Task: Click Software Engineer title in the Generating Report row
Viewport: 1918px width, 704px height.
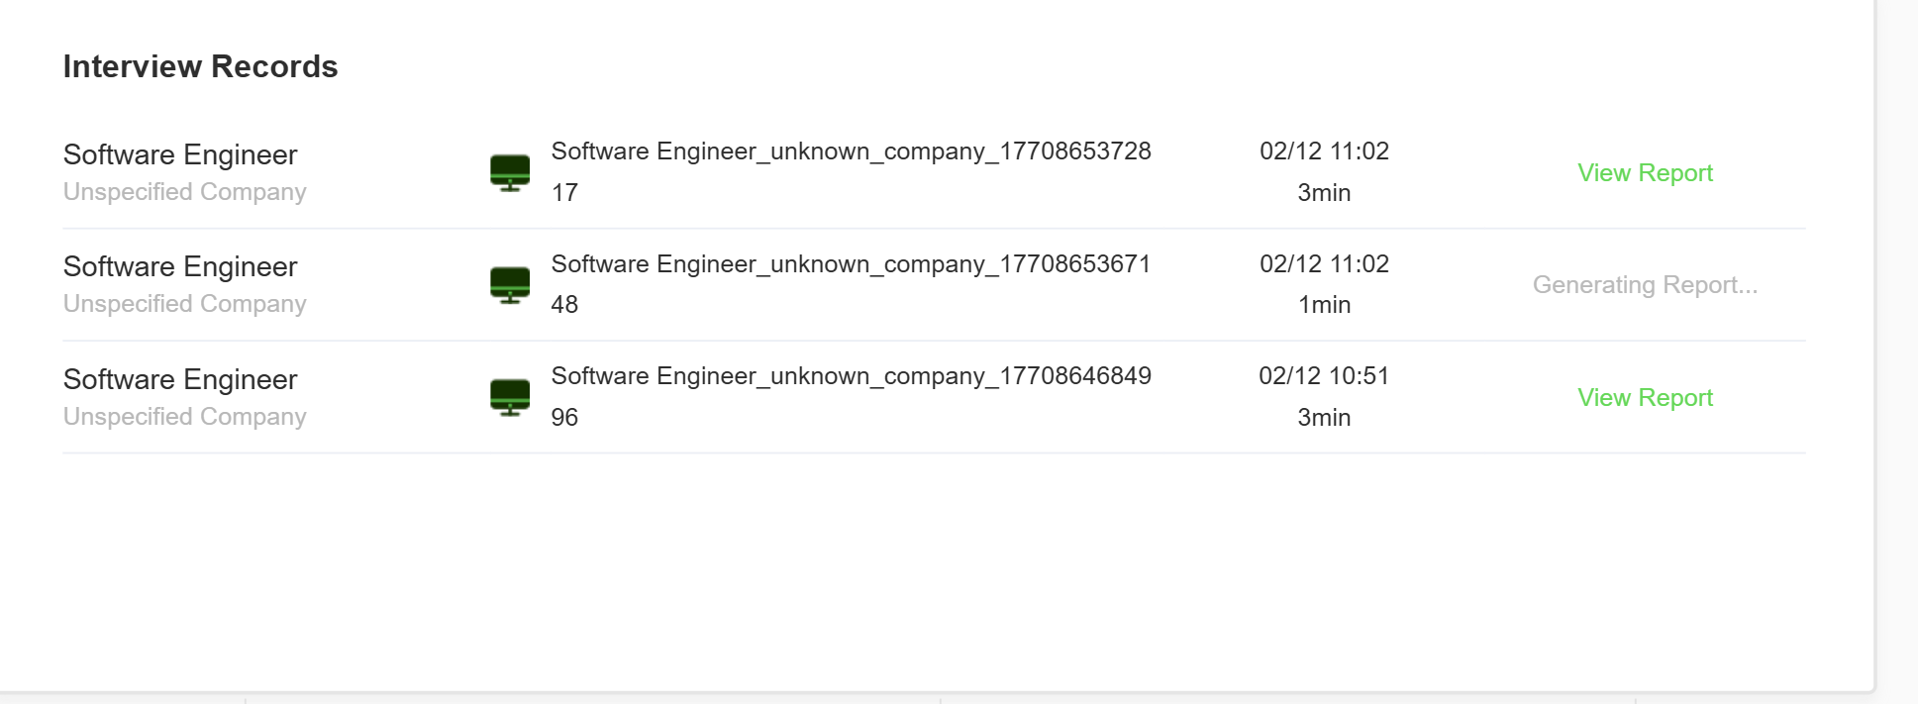Action: 180,266
